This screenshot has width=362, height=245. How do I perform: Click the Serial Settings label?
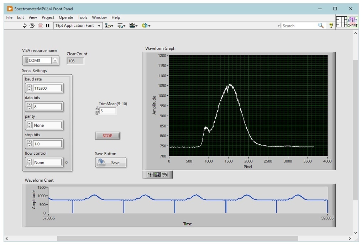[x=35, y=71]
